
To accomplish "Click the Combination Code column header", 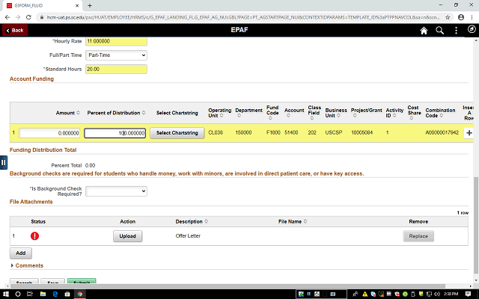I will tap(440, 113).
